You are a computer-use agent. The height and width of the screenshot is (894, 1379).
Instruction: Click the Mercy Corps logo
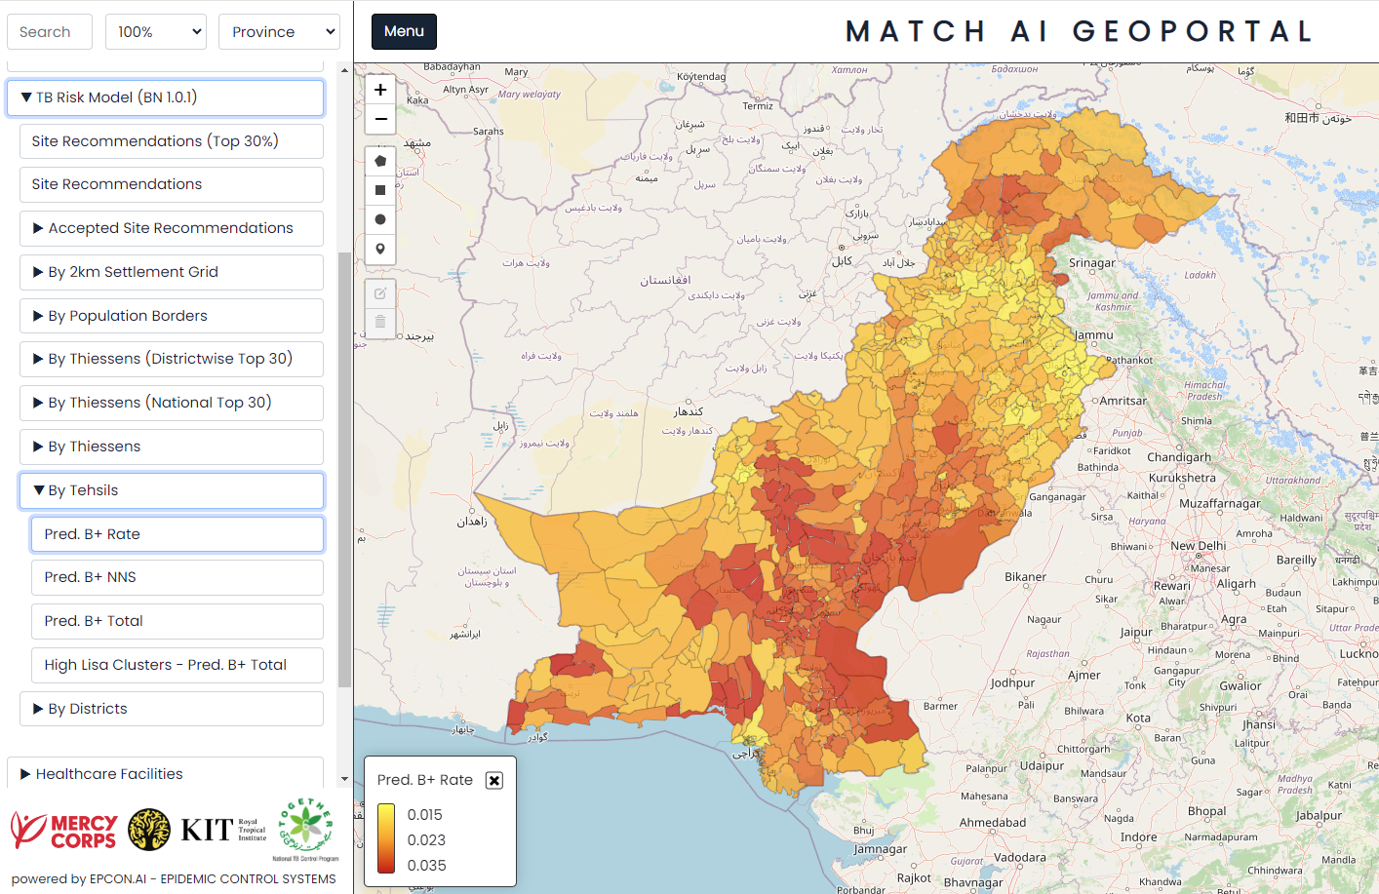[64, 831]
